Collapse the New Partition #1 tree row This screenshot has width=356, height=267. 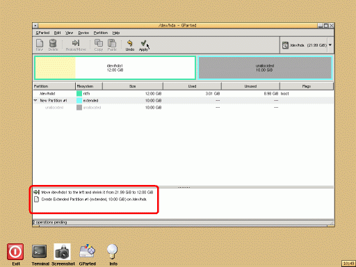[x=35, y=100]
